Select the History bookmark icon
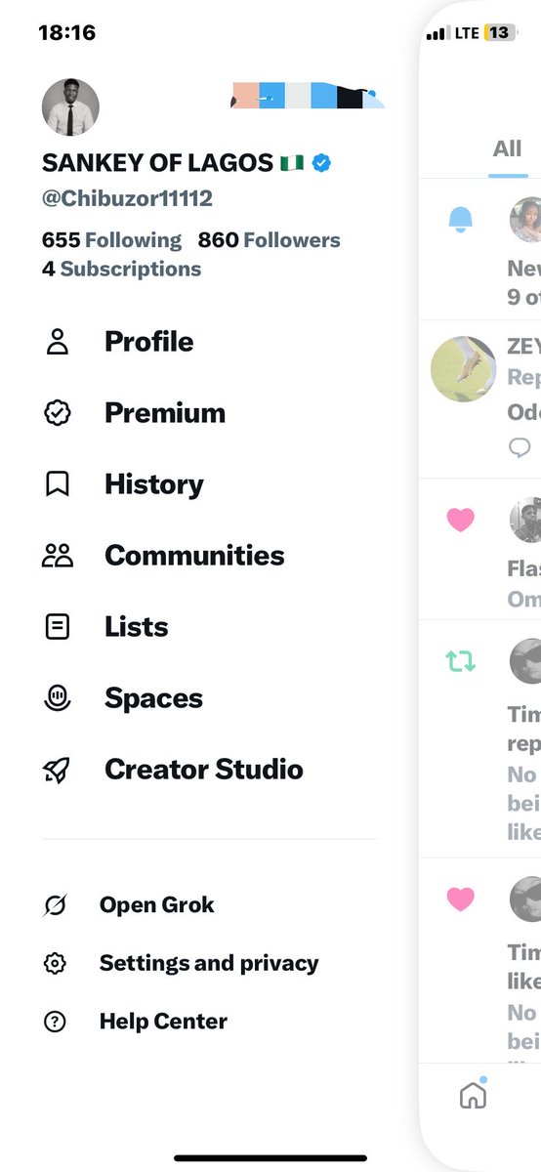 58,484
